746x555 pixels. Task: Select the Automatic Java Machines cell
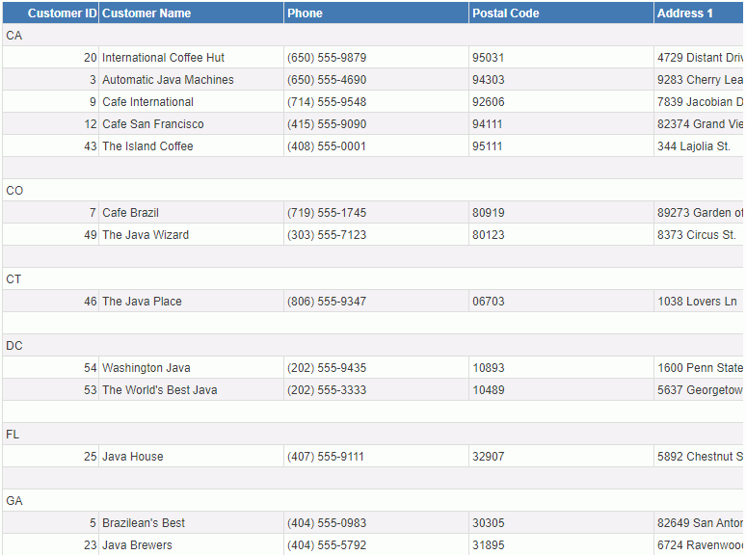[x=168, y=80]
